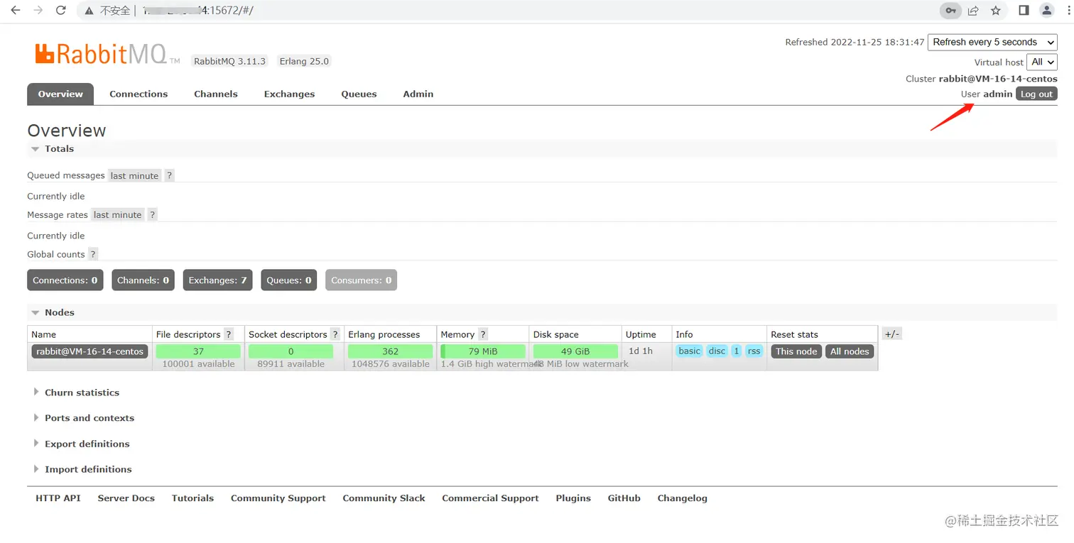1074x543 pixels.
Task: Reset stats for This node
Action: [796, 351]
